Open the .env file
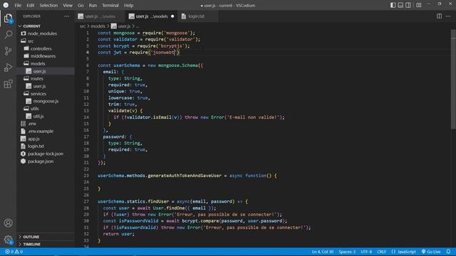The width and height of the screenshot is (456, 256). pos(46,124)
